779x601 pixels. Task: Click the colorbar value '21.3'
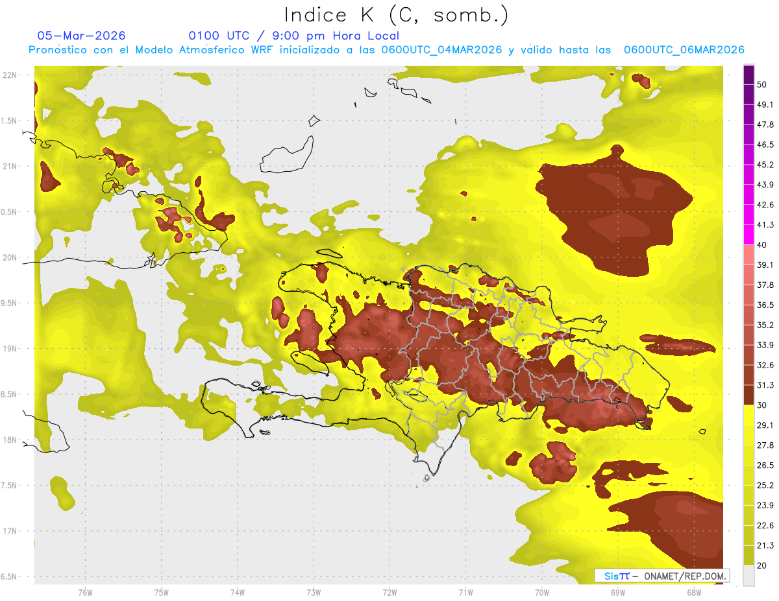pyautogui.click(x=765, y=546)
